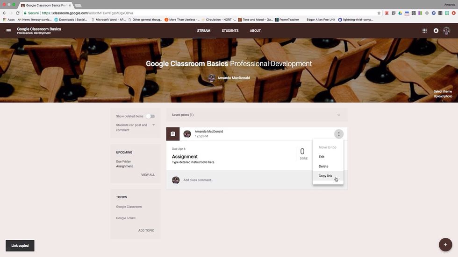Close the Google Classroom Basics browser tab
Image resolution: width=458 pixels, height=257 pixels.
pos(70,5)
